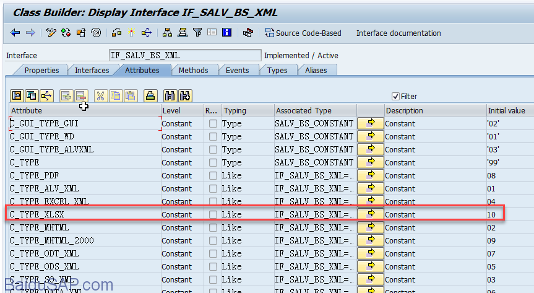Click the Where-Used List icon
Image resolution: width=534 pixels, height=293 pixels.
pyautogui.click(x=147, y=33)
